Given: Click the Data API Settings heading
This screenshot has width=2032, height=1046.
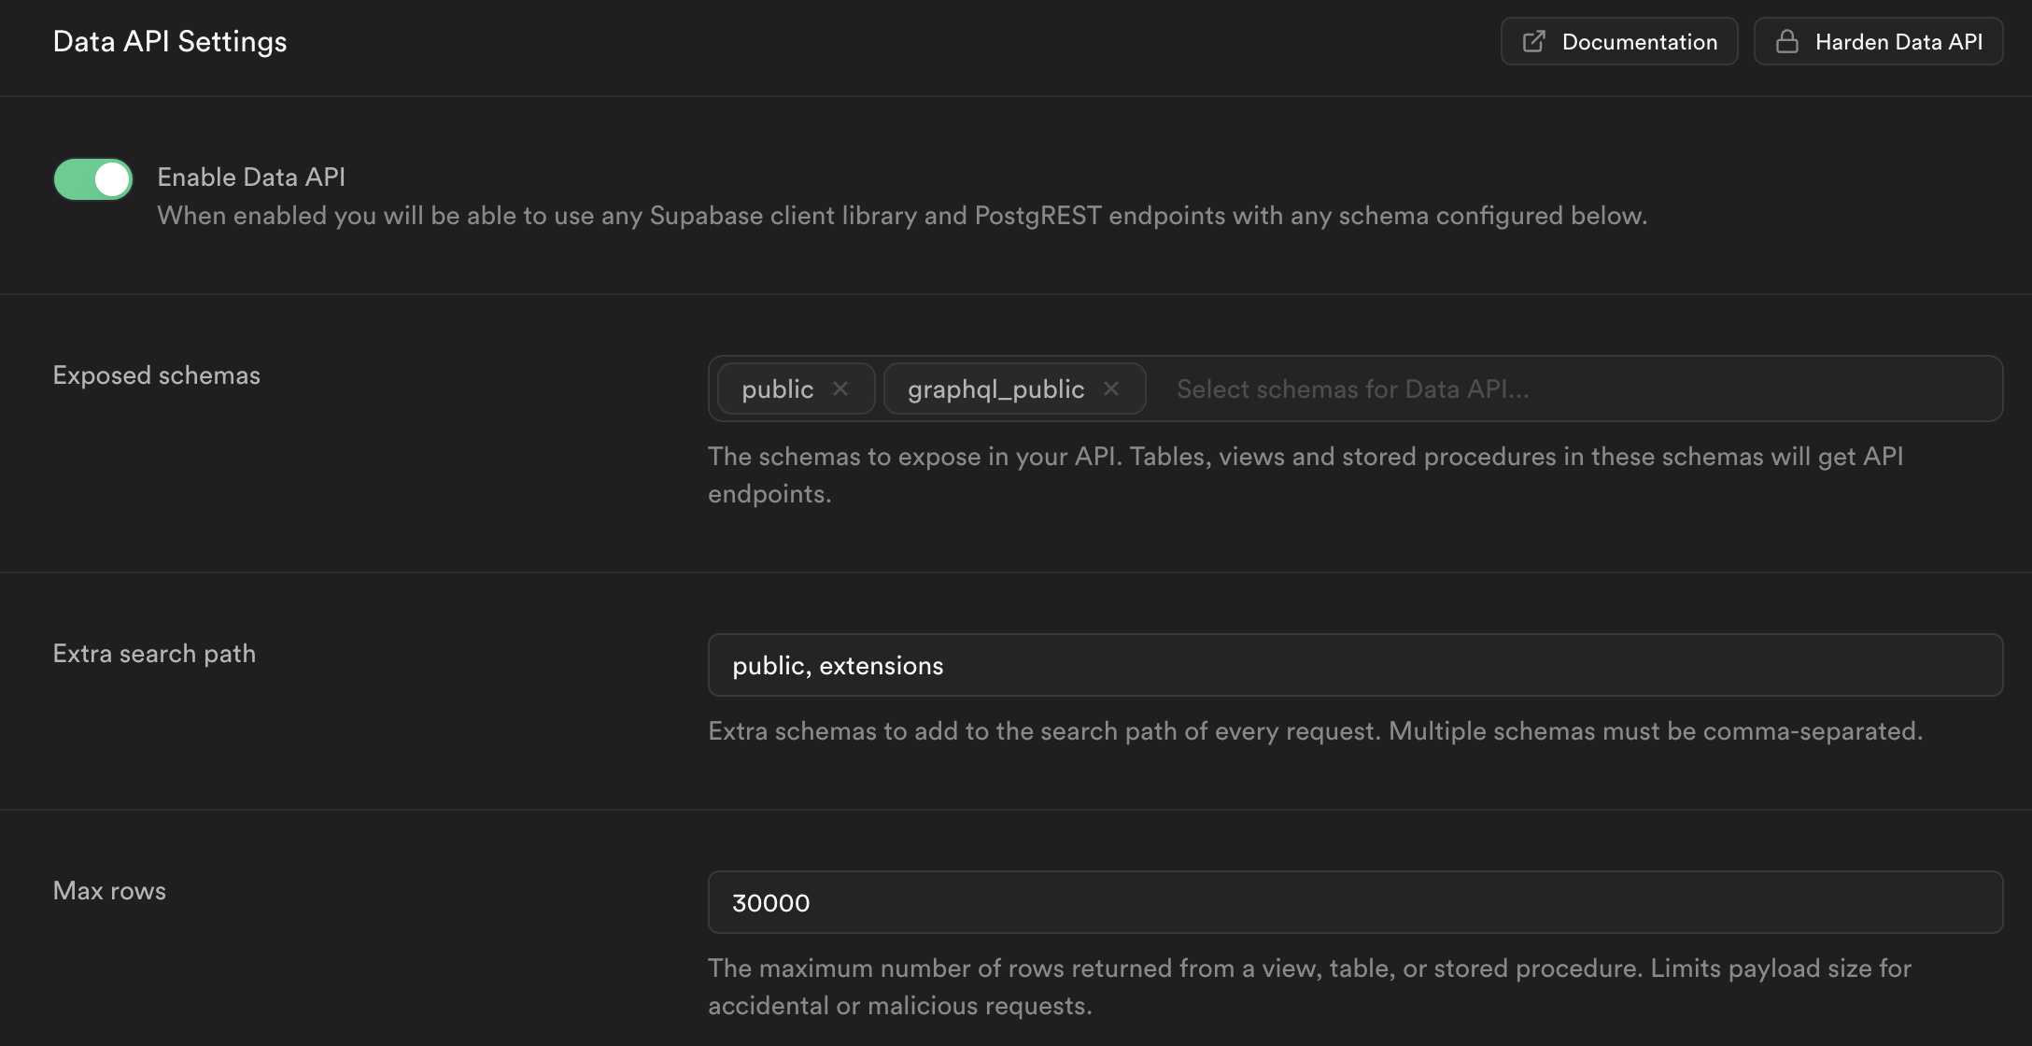Looking at the screenshot, I should (x=170, y=41).
